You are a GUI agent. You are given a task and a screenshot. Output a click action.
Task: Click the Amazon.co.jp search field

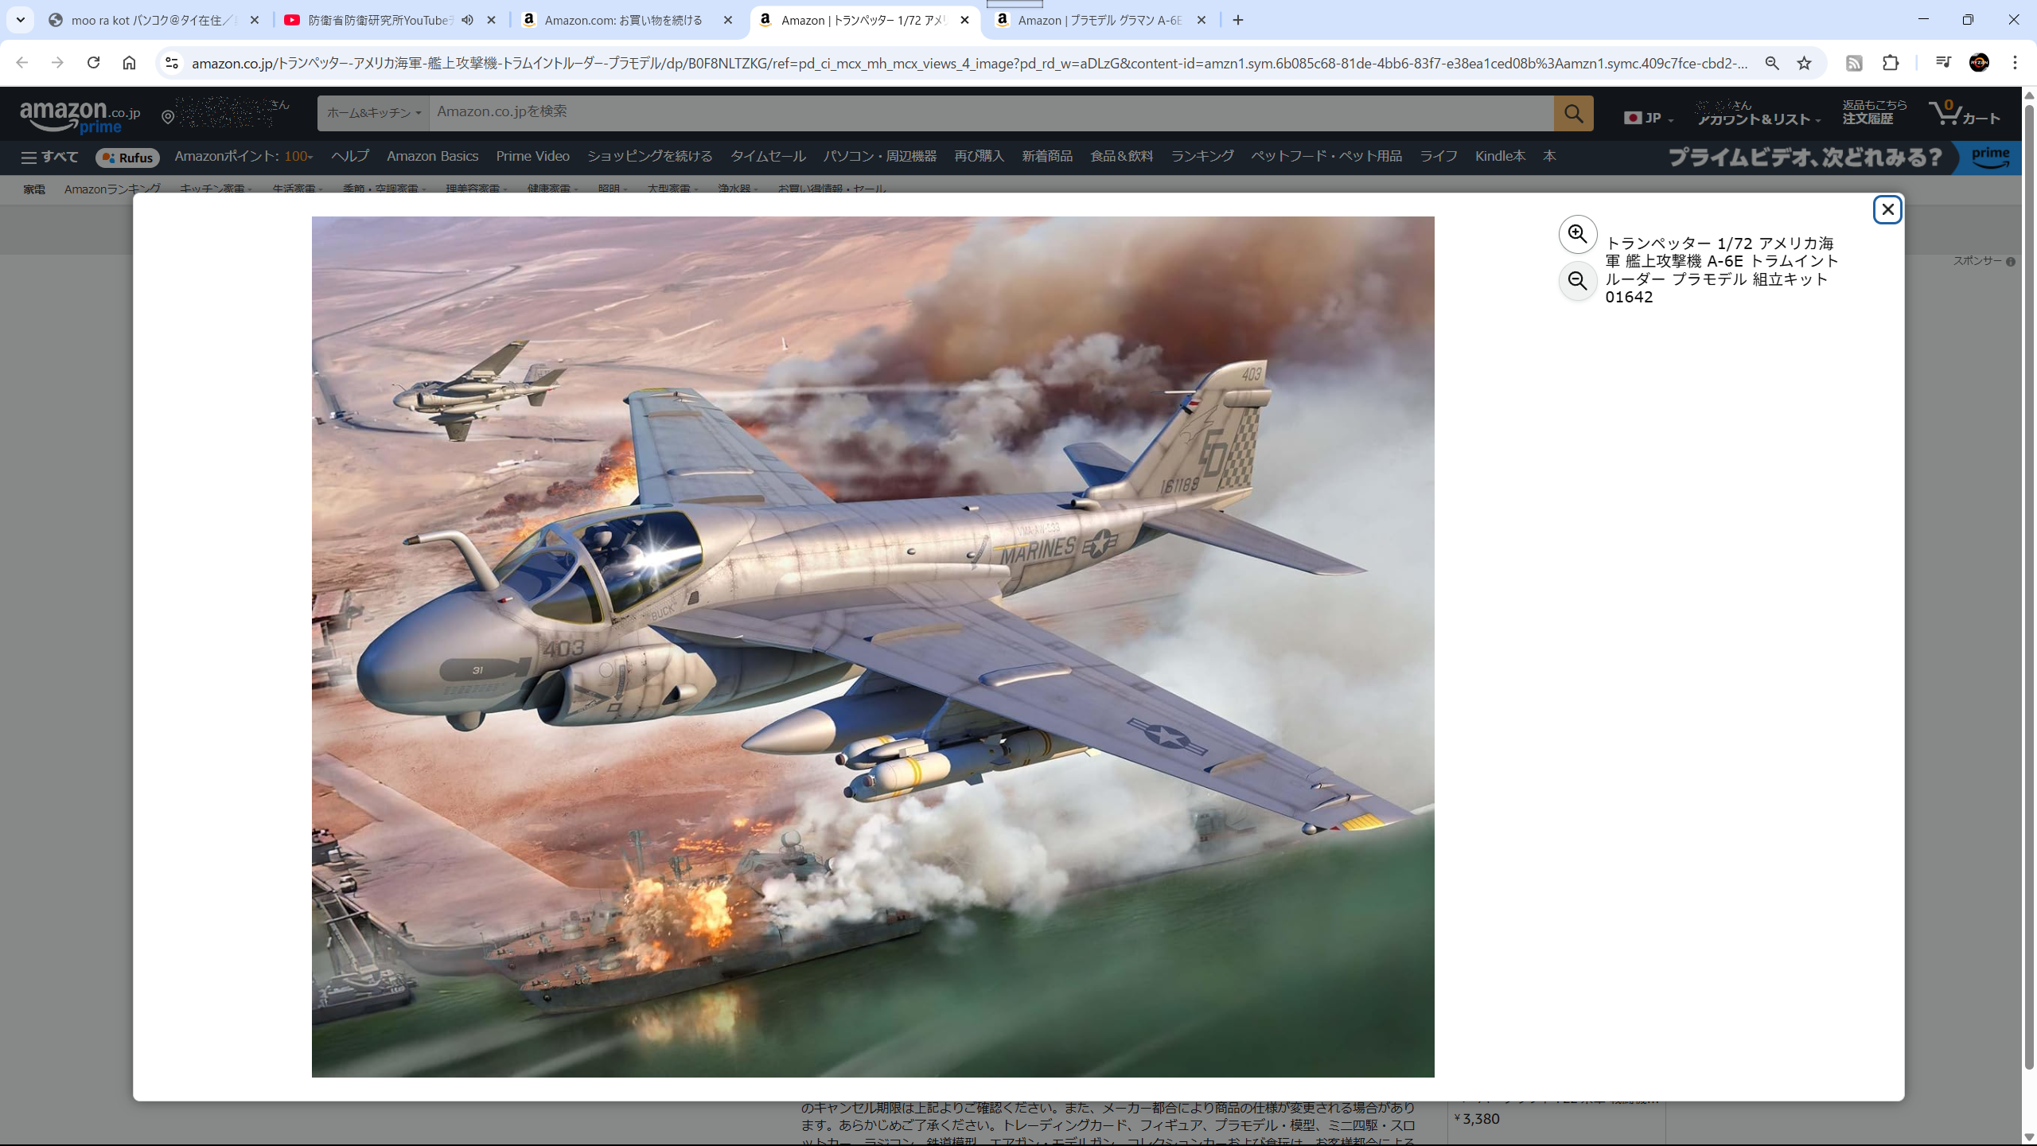tap(990, 112)
